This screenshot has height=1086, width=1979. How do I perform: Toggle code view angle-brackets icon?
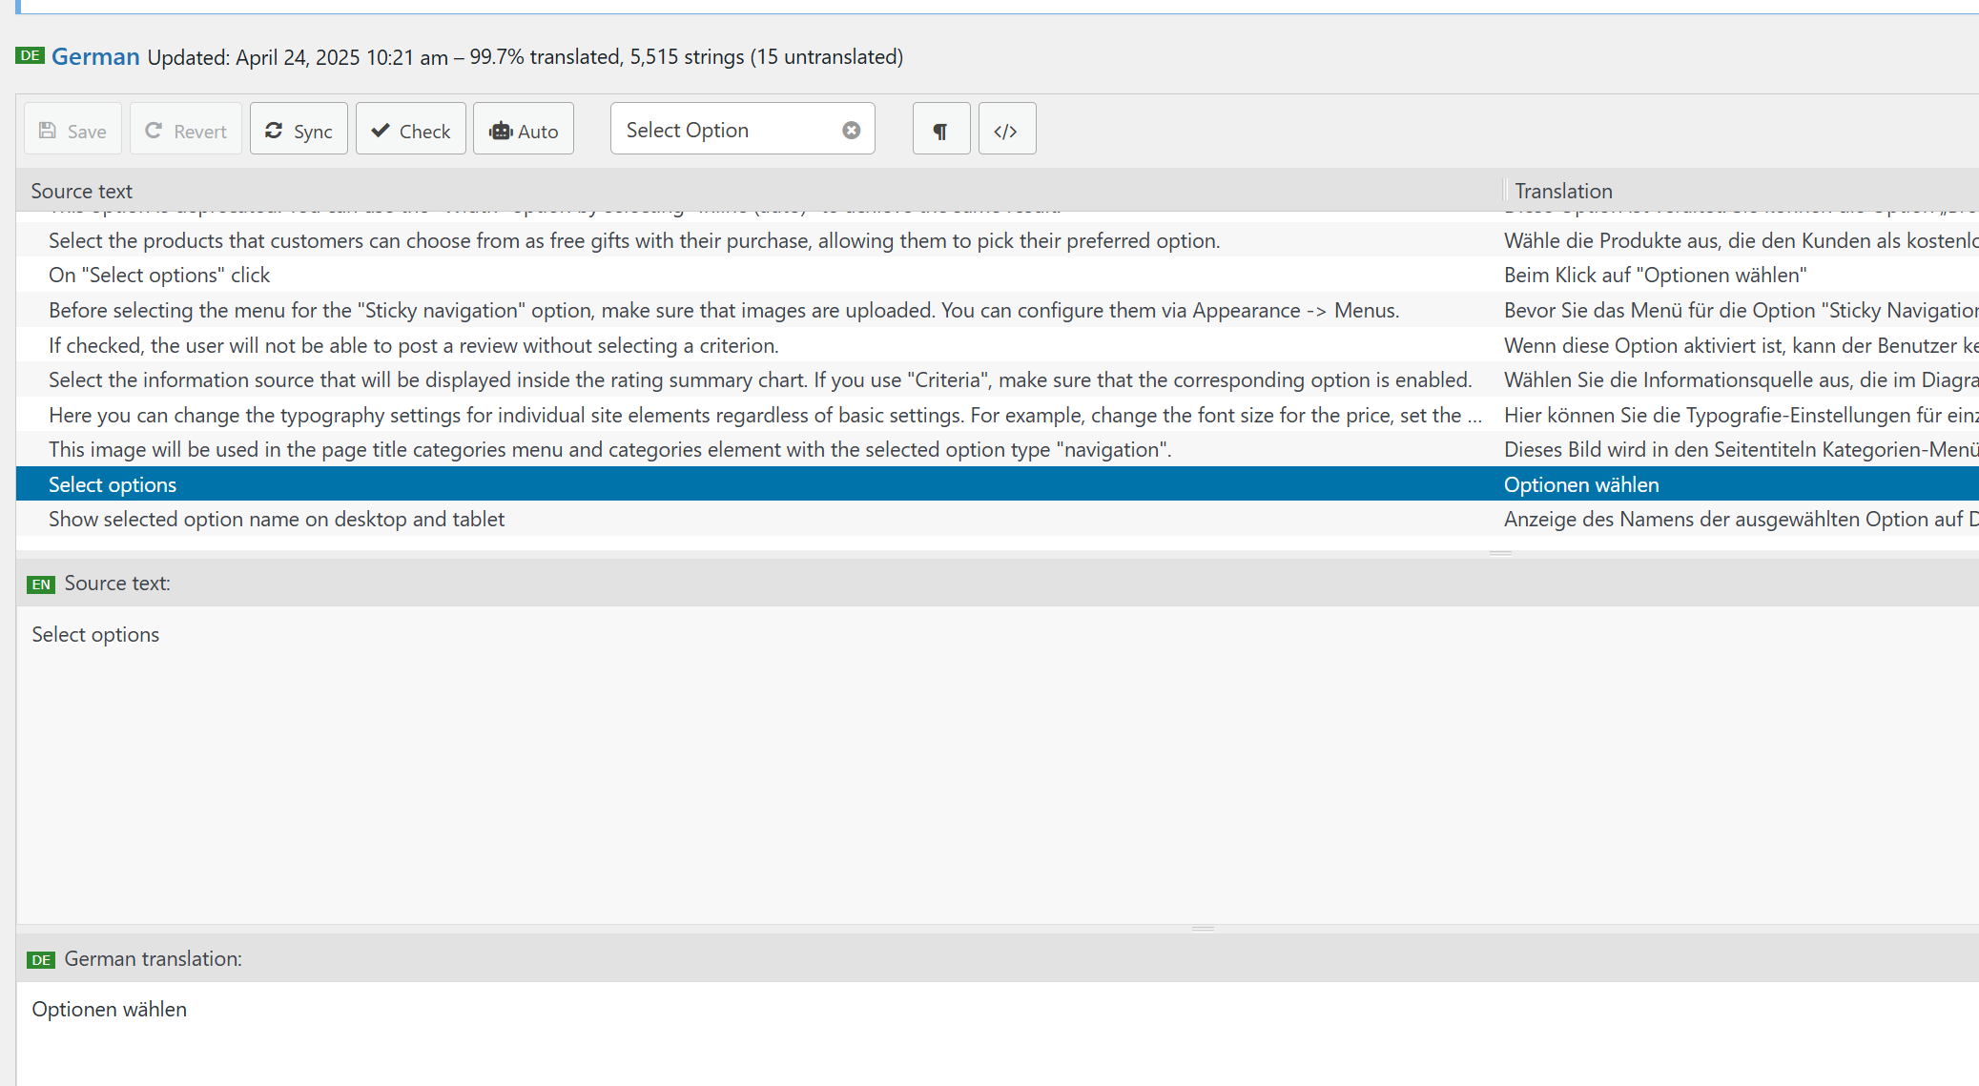pos(1007,129)
